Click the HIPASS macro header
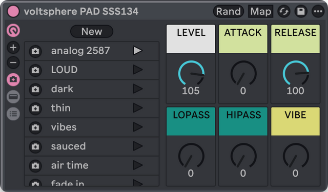The height and width of the screenshot is (192, 328). 243,121
